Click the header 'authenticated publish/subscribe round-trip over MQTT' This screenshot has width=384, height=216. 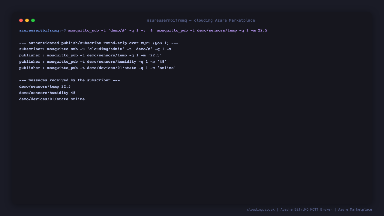tap(99, 43)
